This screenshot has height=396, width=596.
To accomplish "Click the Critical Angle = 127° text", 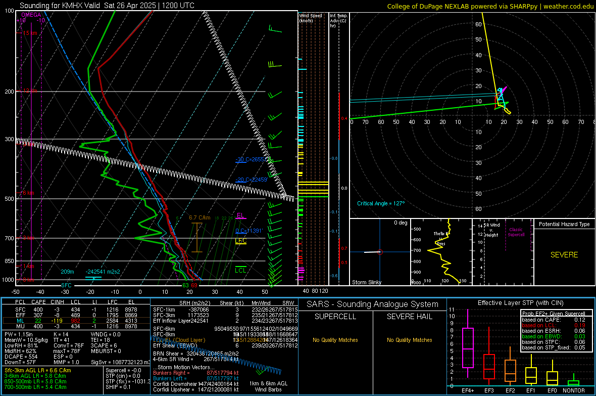I will click(381, 203).
